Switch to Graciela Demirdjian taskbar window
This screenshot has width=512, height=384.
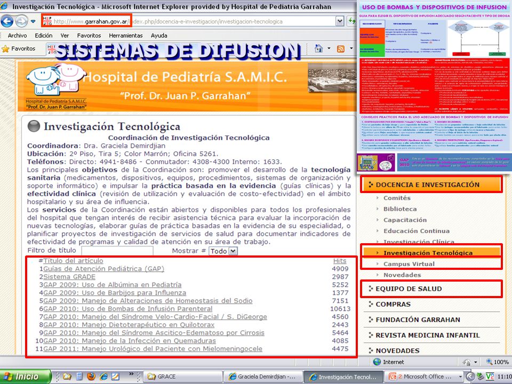[x=263, y=377]
